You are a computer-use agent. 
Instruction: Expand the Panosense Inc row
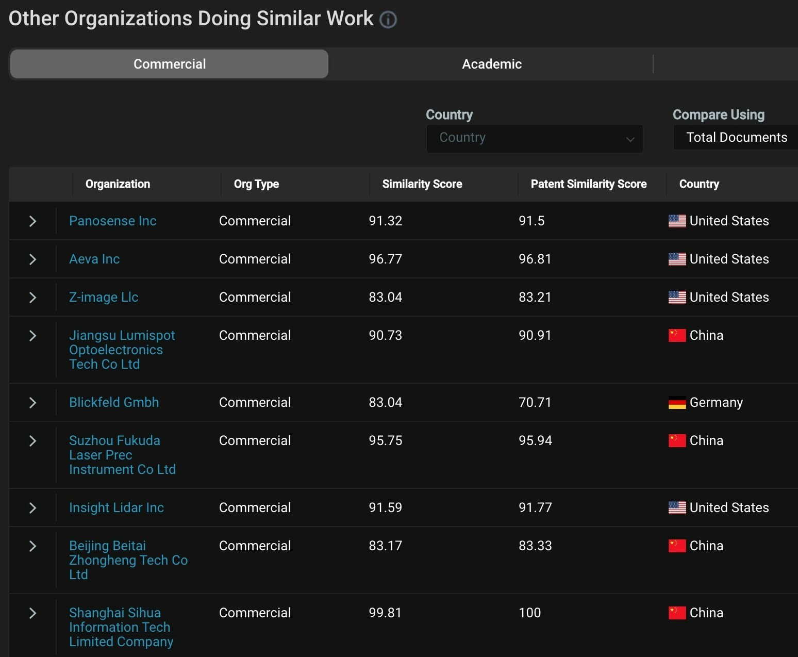click(32, 221)
